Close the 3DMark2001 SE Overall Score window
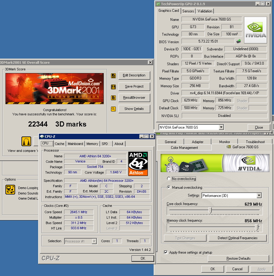 (x=150, y=62)
